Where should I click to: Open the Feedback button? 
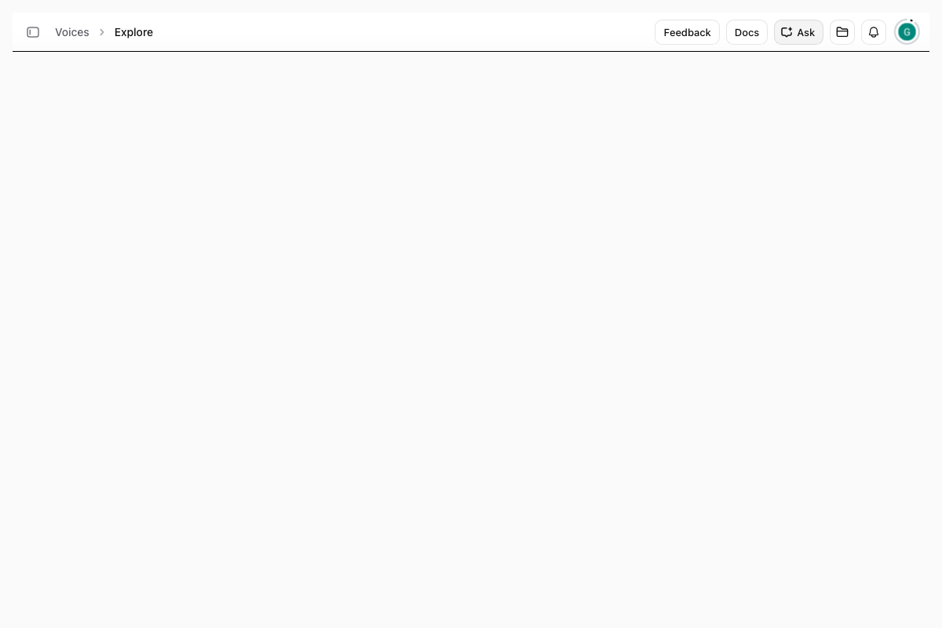pyautogui.click(x=687, y=32)
